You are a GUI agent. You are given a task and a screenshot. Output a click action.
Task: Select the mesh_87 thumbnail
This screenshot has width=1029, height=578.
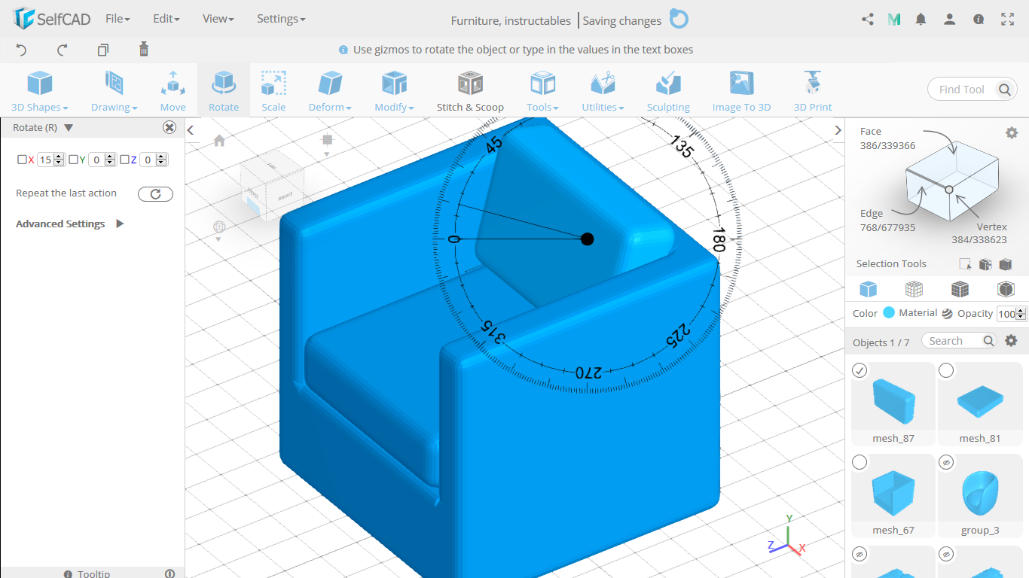tap(893, 403)
